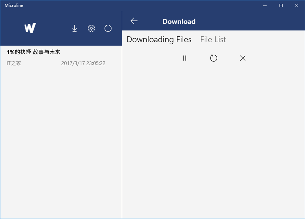The image size is (305, 219).
Task: Close the Microline window
Action: [x=297, y=5]
